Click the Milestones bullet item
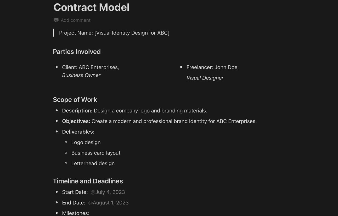Screen dimensions: 338x216 point(76,213)
